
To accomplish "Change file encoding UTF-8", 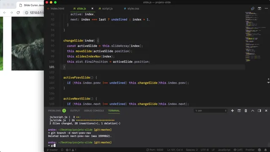I will (x=205, y=150).
